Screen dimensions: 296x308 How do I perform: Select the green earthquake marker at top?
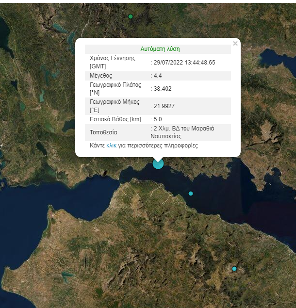pyautogui.click(x=131, y=16)
